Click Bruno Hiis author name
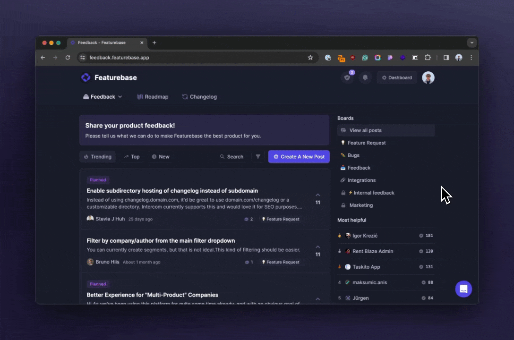This screenshot has height=340, width=514. [x=108, y=262]
